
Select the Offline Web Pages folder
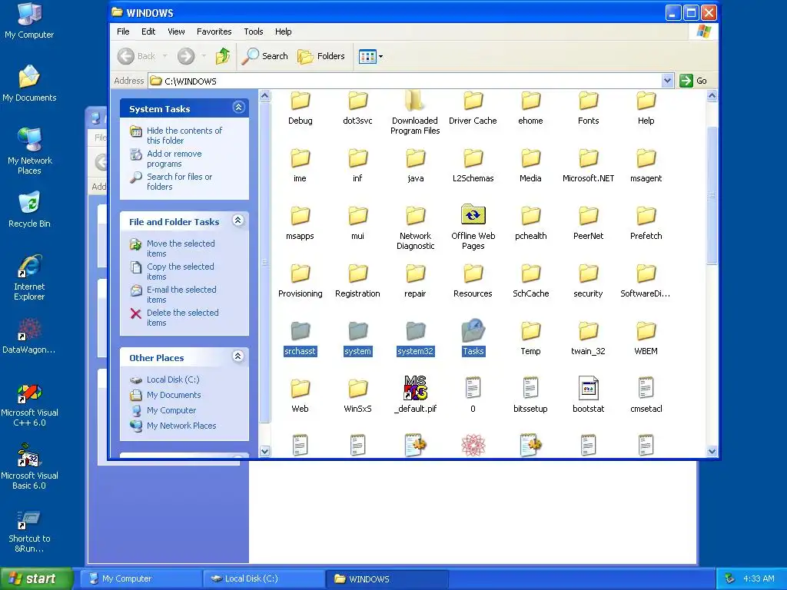473,227
